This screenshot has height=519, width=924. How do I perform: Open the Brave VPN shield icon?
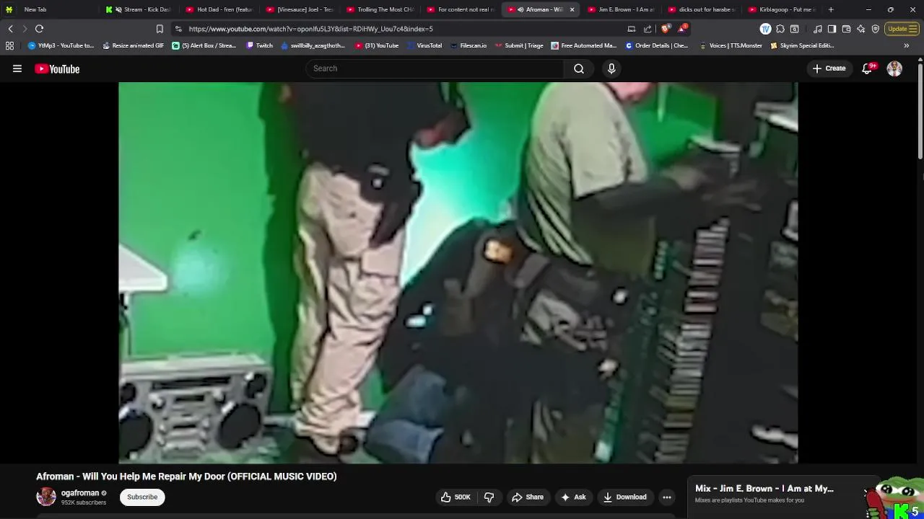coord(876,29)
